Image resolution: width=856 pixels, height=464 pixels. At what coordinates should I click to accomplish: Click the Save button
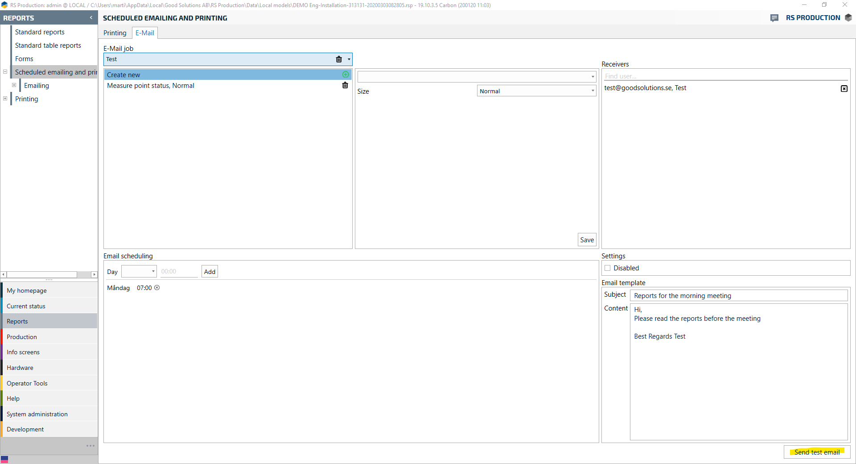[x=587, y=240]
